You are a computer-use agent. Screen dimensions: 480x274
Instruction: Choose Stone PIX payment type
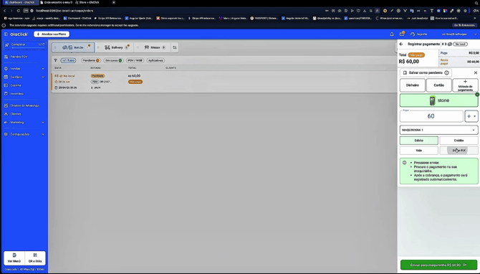tap(459, 151)
